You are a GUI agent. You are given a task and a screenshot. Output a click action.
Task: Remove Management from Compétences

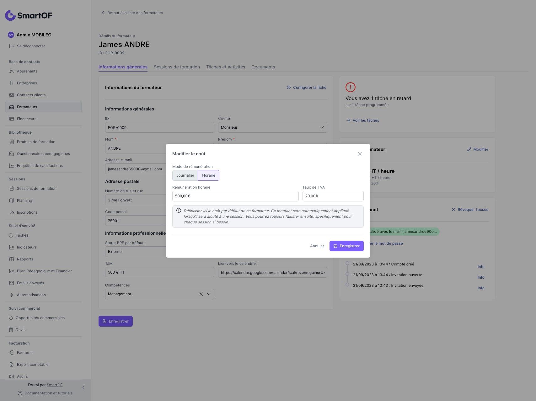[x=201, y=294]
